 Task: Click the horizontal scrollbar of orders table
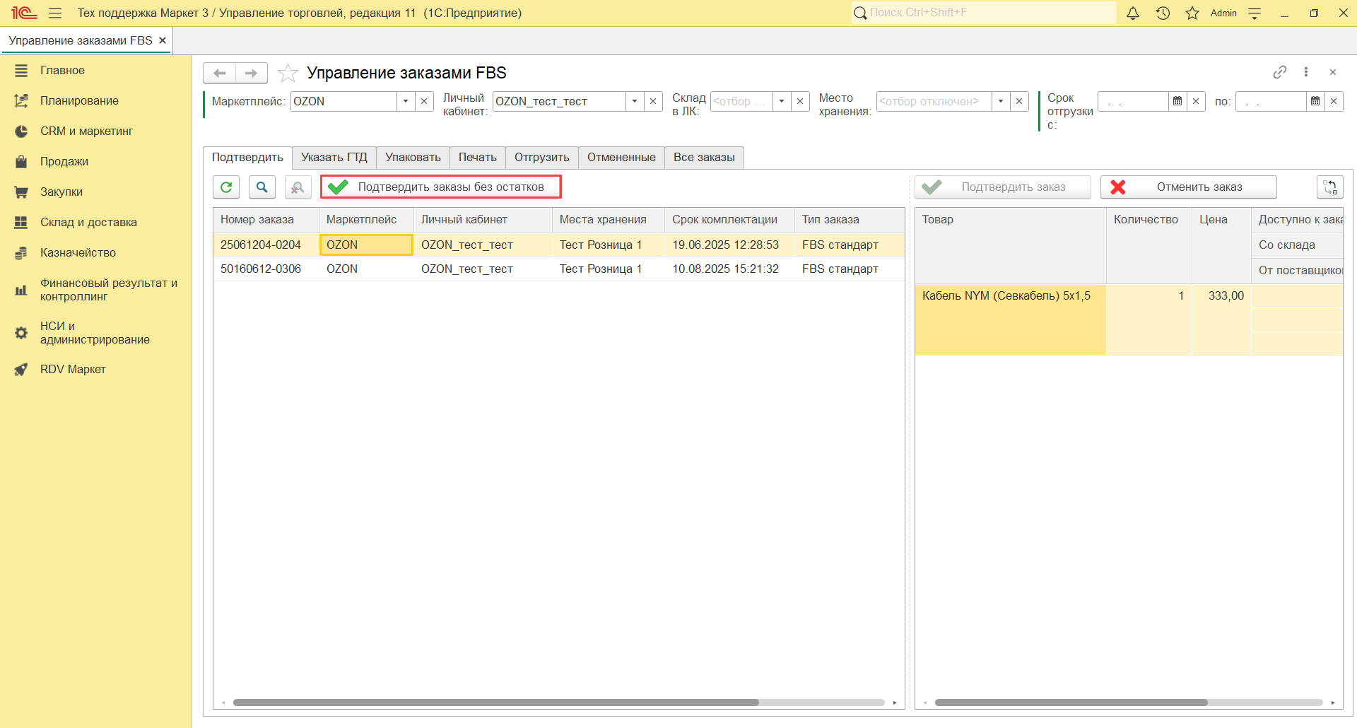[496, 703]
